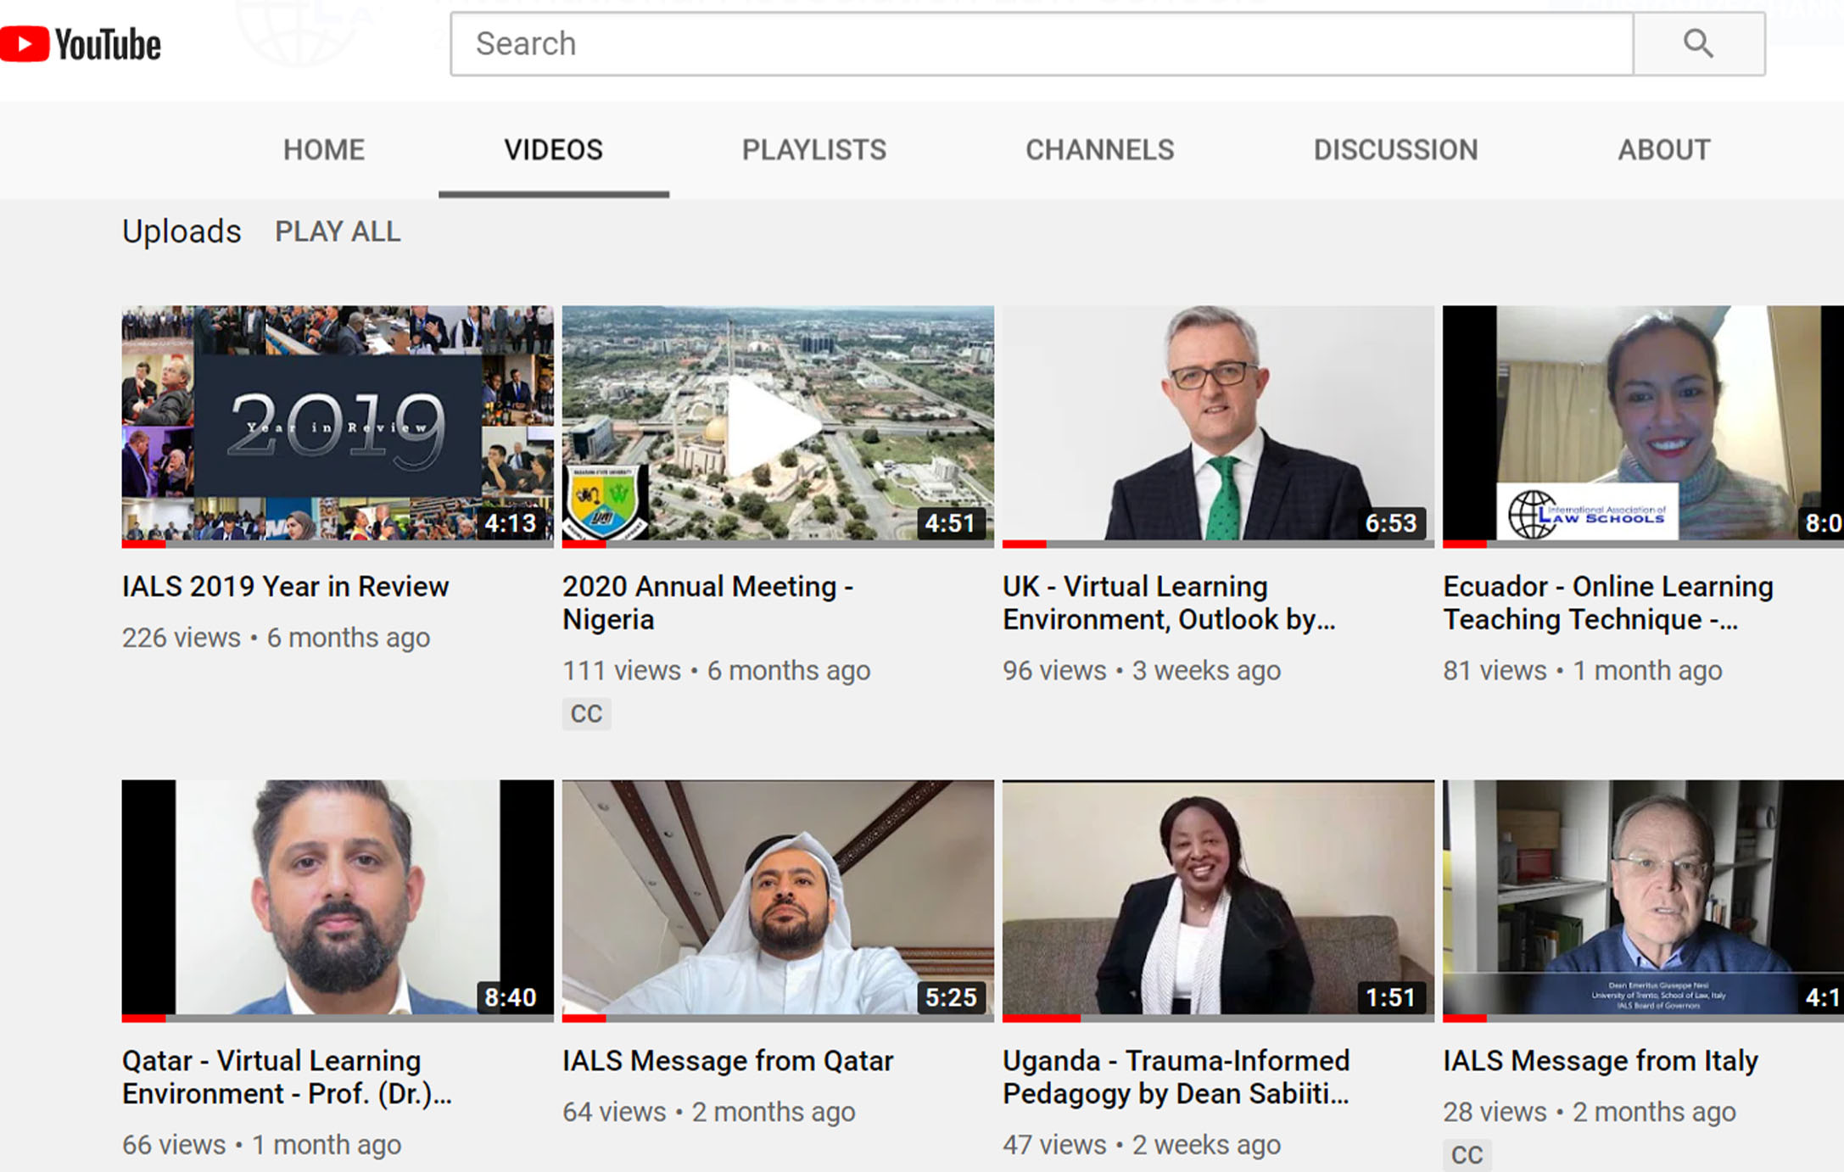
Task: Click '47 views • 2 weeks ago' text
Action: click(1142, 1145)
